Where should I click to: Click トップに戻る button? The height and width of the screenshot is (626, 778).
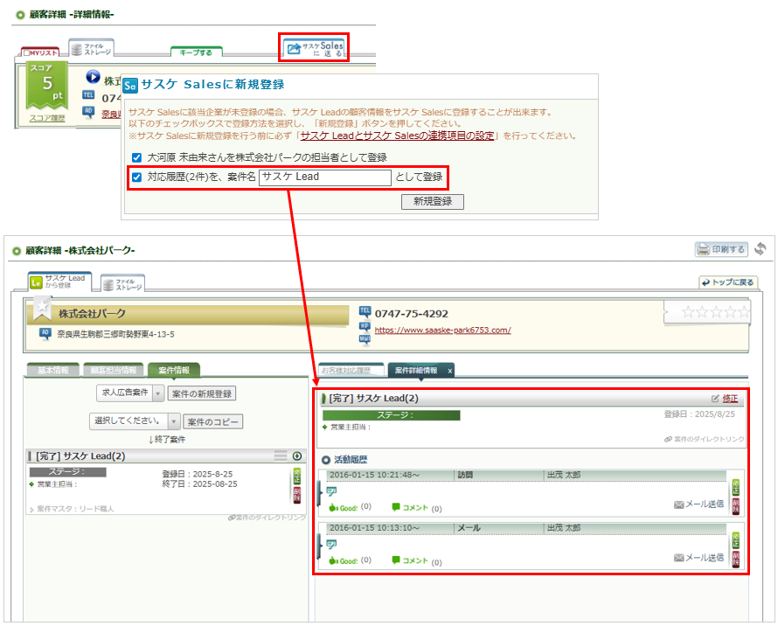coord(728,282)
